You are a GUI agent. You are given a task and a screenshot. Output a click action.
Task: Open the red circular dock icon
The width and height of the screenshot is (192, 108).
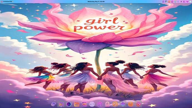(x=138, y=104)
